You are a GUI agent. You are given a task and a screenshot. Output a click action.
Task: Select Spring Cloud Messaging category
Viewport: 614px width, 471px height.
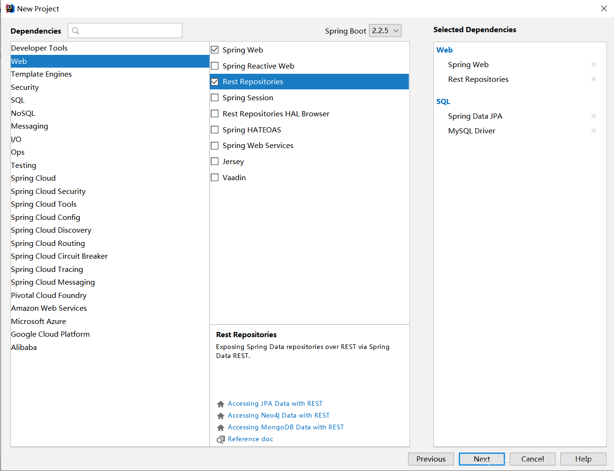coord(110,282)
